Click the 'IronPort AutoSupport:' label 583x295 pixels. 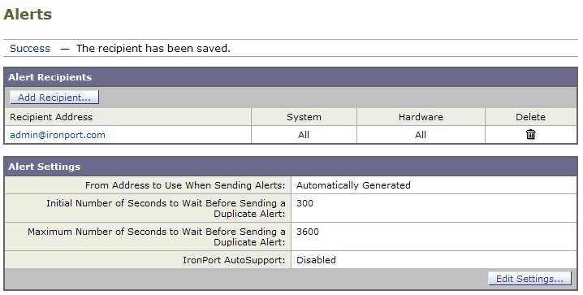pyautogui.click(x=234, y=260)
